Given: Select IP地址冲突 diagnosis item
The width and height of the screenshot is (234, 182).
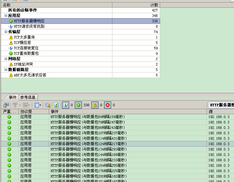Looking at the screenshot, I should [81, 64].
